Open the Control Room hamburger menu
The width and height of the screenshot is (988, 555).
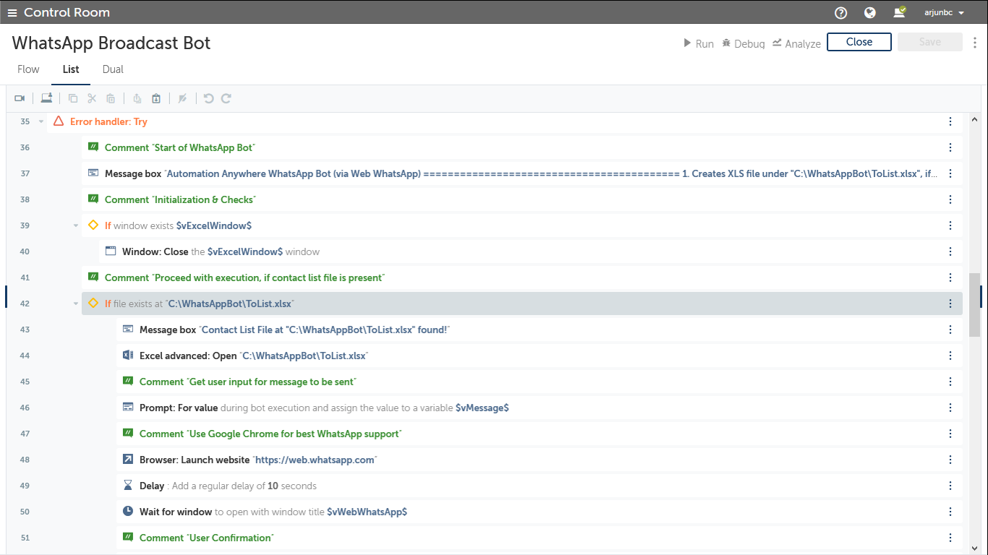(x=12, y=12)
